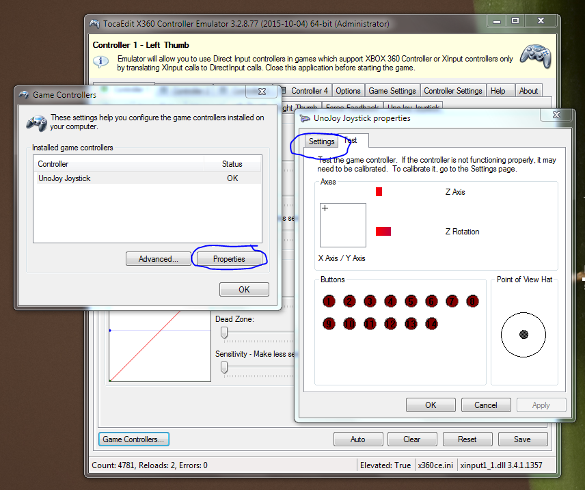Click button indicator 5 in Buttons group
The image size is (585, 490).
(411, 301)
